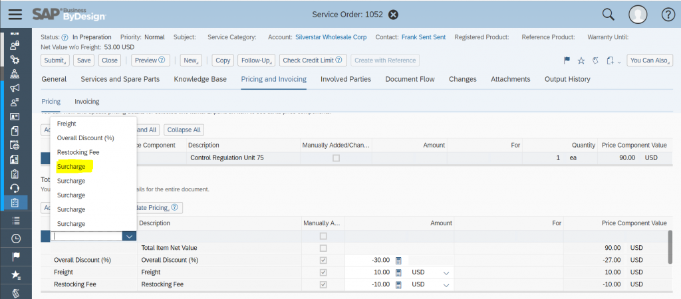Toggle checkbox in Restocking Fee row
This screenshot has width=681, height=299.
[x=323, y=284]
